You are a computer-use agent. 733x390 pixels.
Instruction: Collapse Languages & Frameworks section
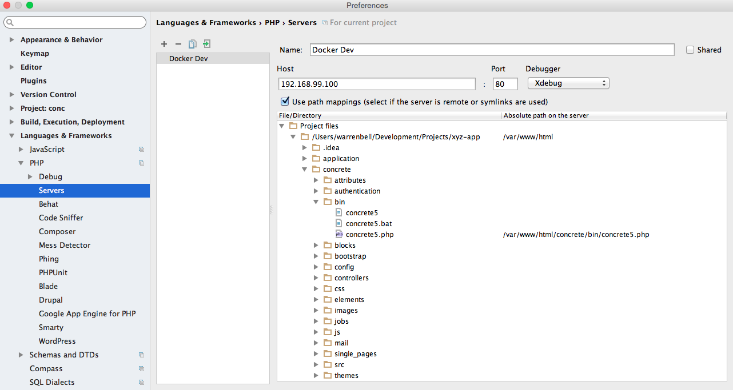coord(12,136)
